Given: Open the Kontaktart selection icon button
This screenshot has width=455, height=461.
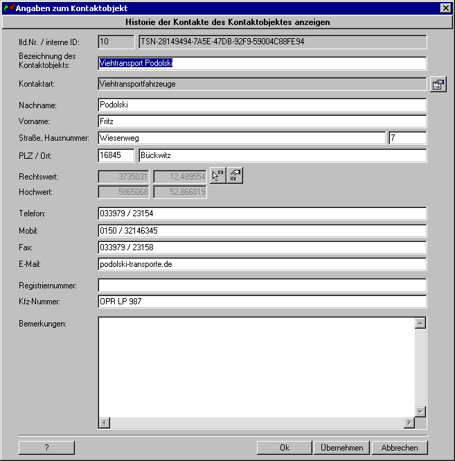Looking at the screenshot, I should pyautogui.click(x=438, y=85).
